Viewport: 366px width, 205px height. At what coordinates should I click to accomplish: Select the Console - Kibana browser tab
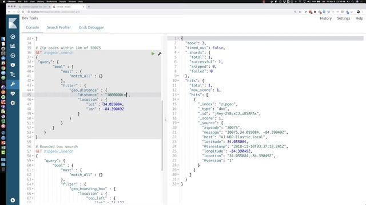(68, 7)
